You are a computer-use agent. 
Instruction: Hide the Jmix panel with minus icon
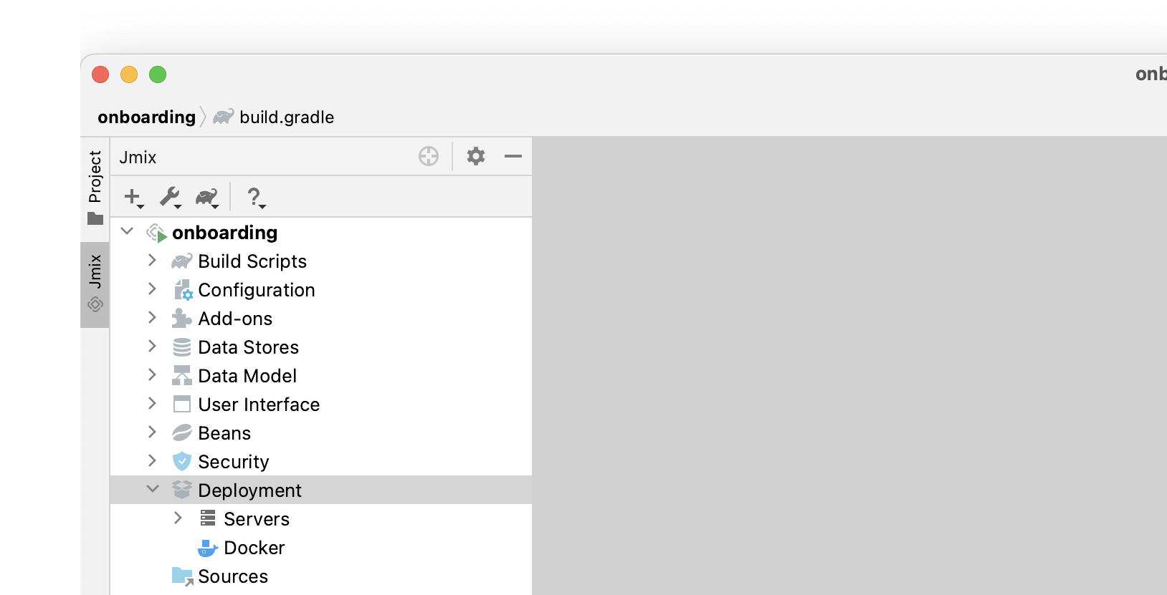513,156
